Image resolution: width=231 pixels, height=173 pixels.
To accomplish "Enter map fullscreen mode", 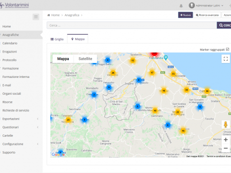I will [x=226, y=59].
